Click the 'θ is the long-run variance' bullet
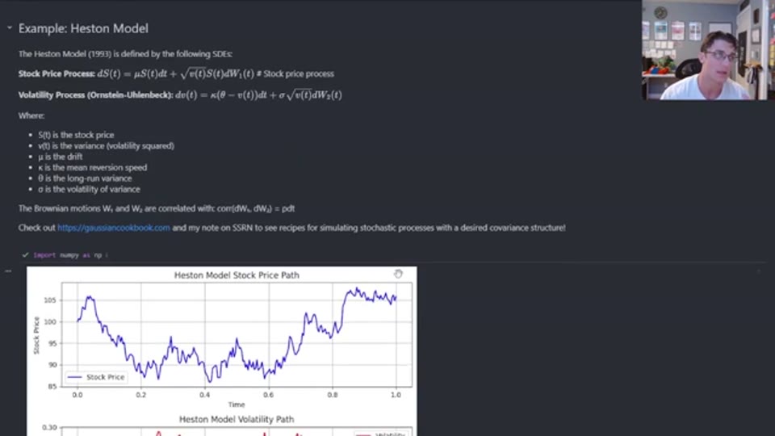This screenshot has width=775, height=436. 85,178
